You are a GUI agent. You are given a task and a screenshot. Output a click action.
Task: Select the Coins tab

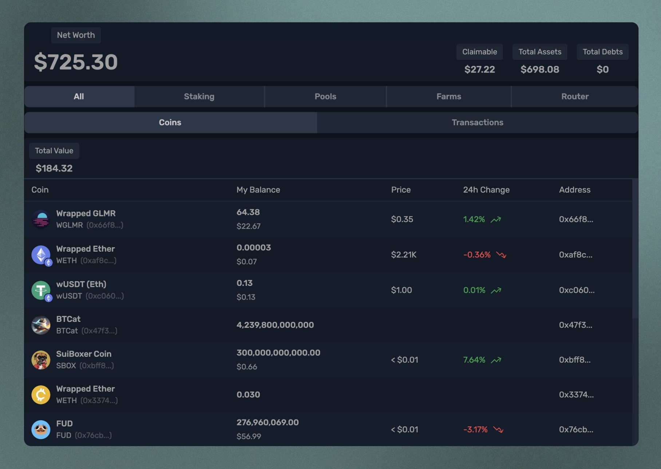tap(170, 122)
